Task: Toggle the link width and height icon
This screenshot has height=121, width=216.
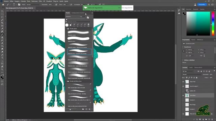Action: pyautogui.click(x=184, y=51)
